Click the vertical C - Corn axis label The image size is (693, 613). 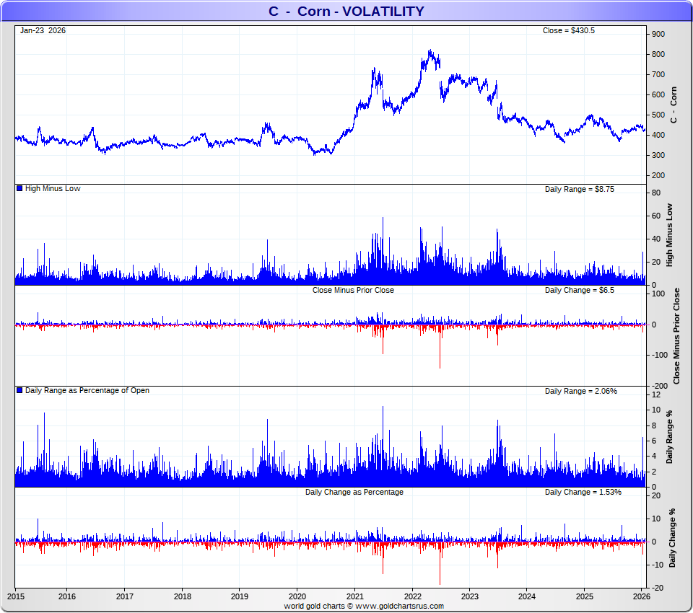coord(674,105)
